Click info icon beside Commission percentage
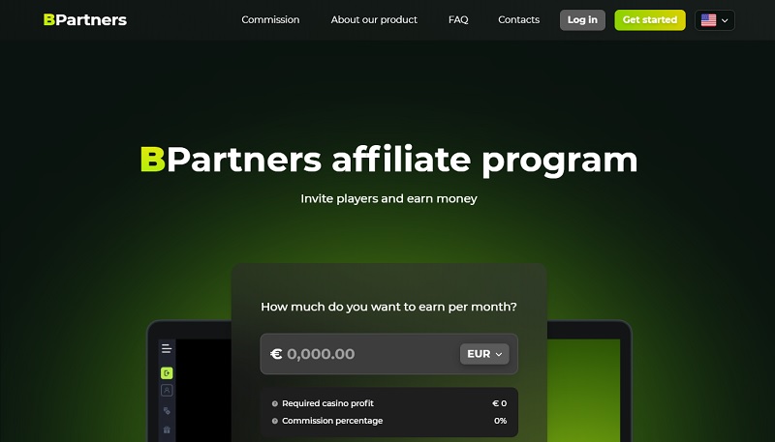 [x=275, y=421]
